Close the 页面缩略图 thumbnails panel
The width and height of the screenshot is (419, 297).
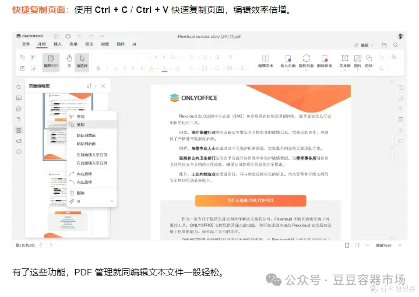click(x=103, y=86)
